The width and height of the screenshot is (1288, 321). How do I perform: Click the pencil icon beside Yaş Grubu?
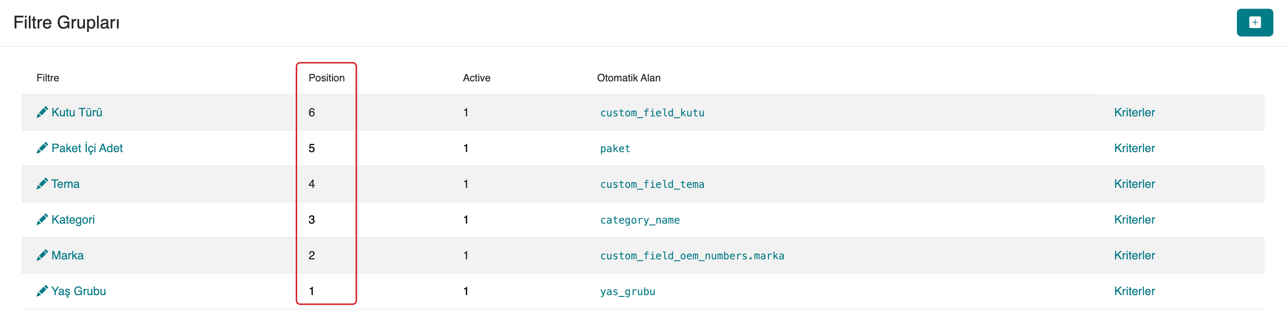pyautogui.click(x=42, y=291)
